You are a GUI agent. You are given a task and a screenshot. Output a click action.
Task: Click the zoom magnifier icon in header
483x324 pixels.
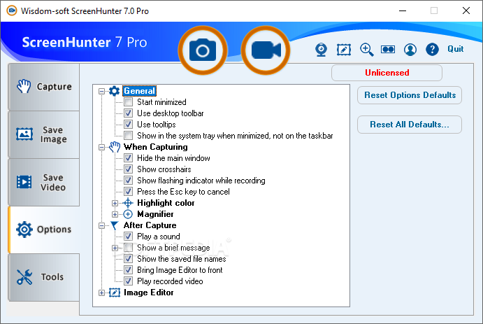coord(366,49)
